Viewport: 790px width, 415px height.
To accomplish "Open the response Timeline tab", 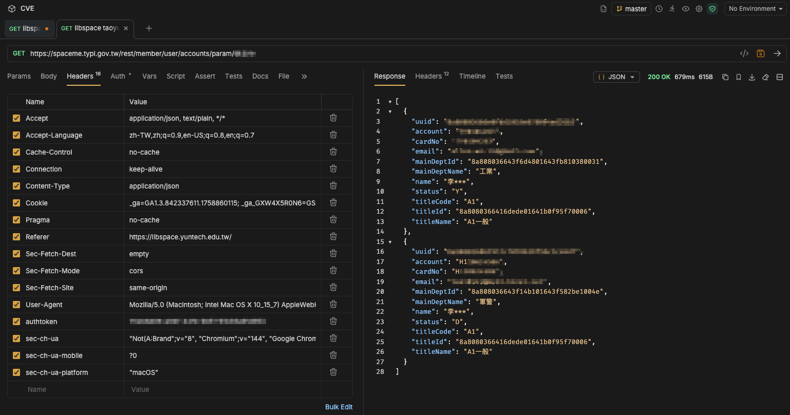I will (472, 76).
